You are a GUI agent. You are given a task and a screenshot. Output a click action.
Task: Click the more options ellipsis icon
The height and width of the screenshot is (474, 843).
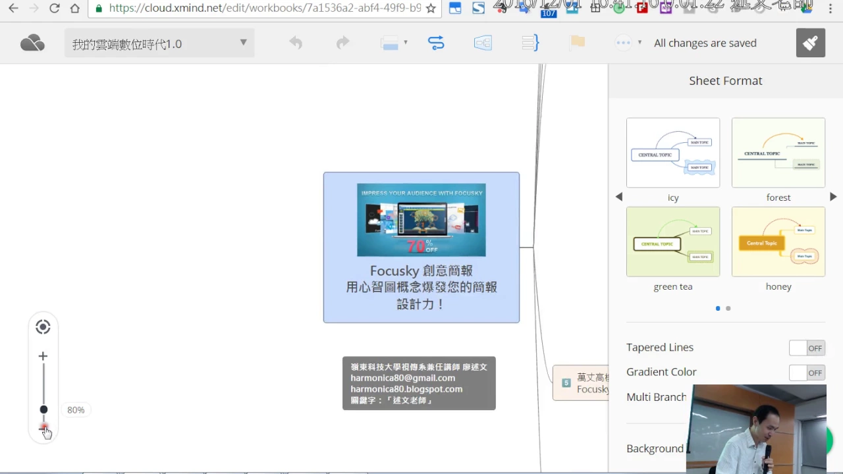coord(623,43)
